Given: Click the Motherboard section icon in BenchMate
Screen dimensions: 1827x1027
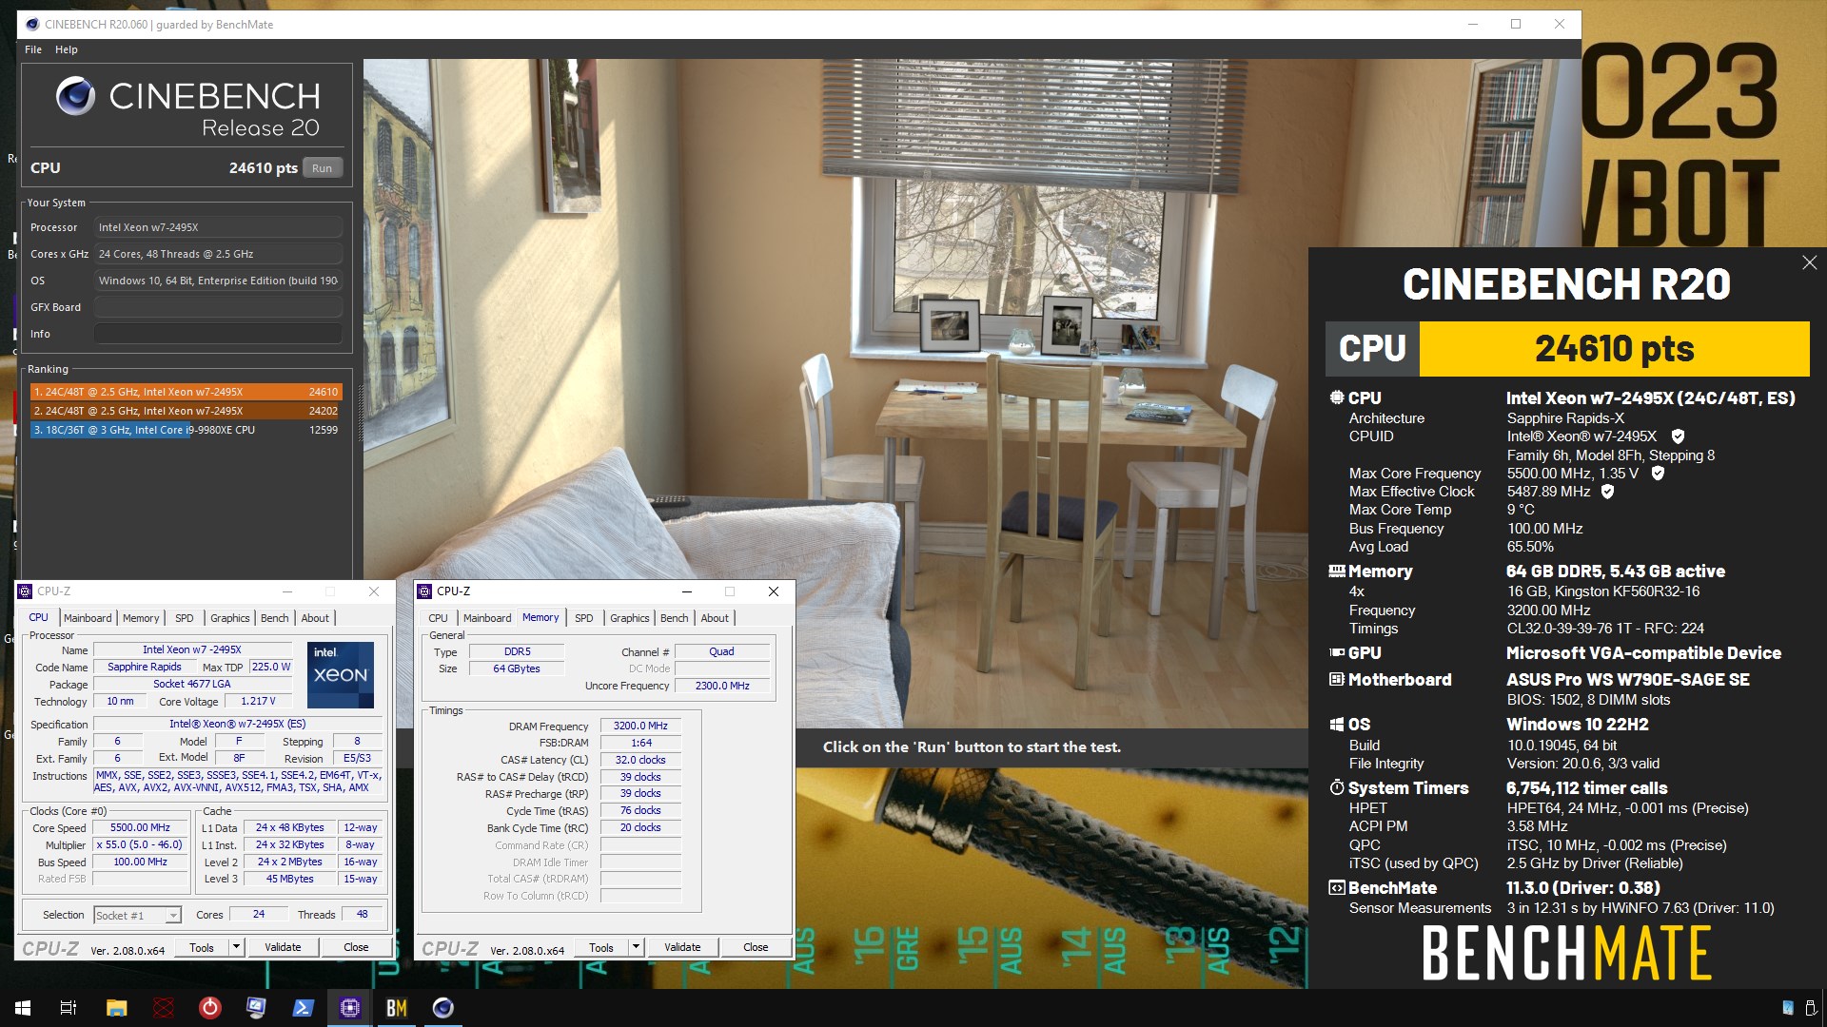Looking at the screenshot, I should (x=1337, y=680).
